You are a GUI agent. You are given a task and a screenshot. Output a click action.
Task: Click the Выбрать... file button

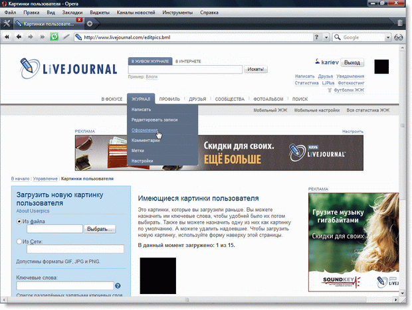tap(100, 229)
